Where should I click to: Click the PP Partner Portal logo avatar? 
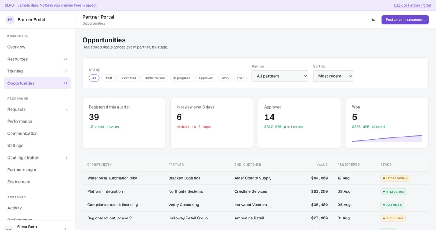point(10,20)
